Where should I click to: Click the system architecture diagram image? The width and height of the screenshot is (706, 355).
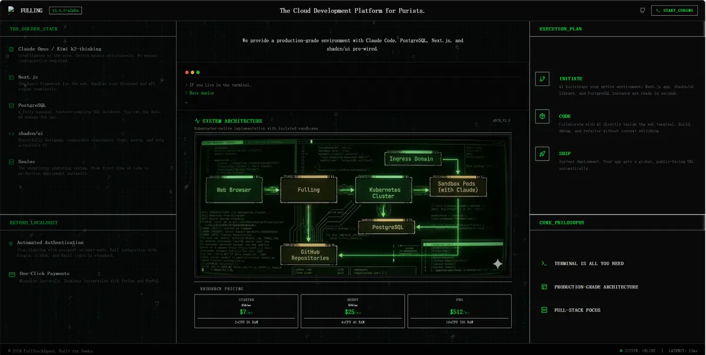(x=353, y=206)
